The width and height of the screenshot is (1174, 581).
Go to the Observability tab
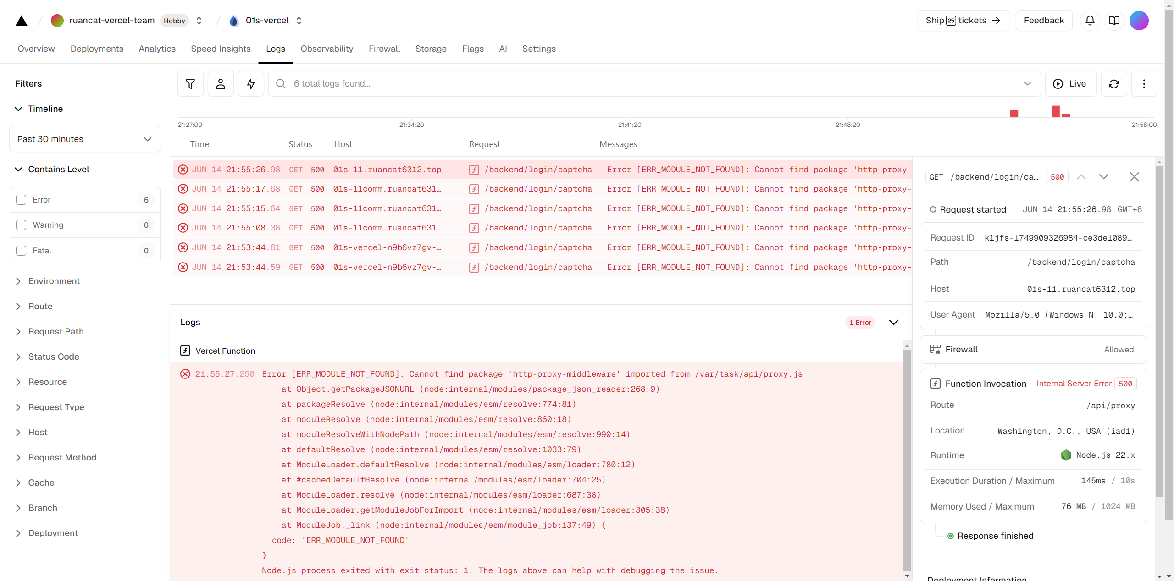click(x=327, y=49)
